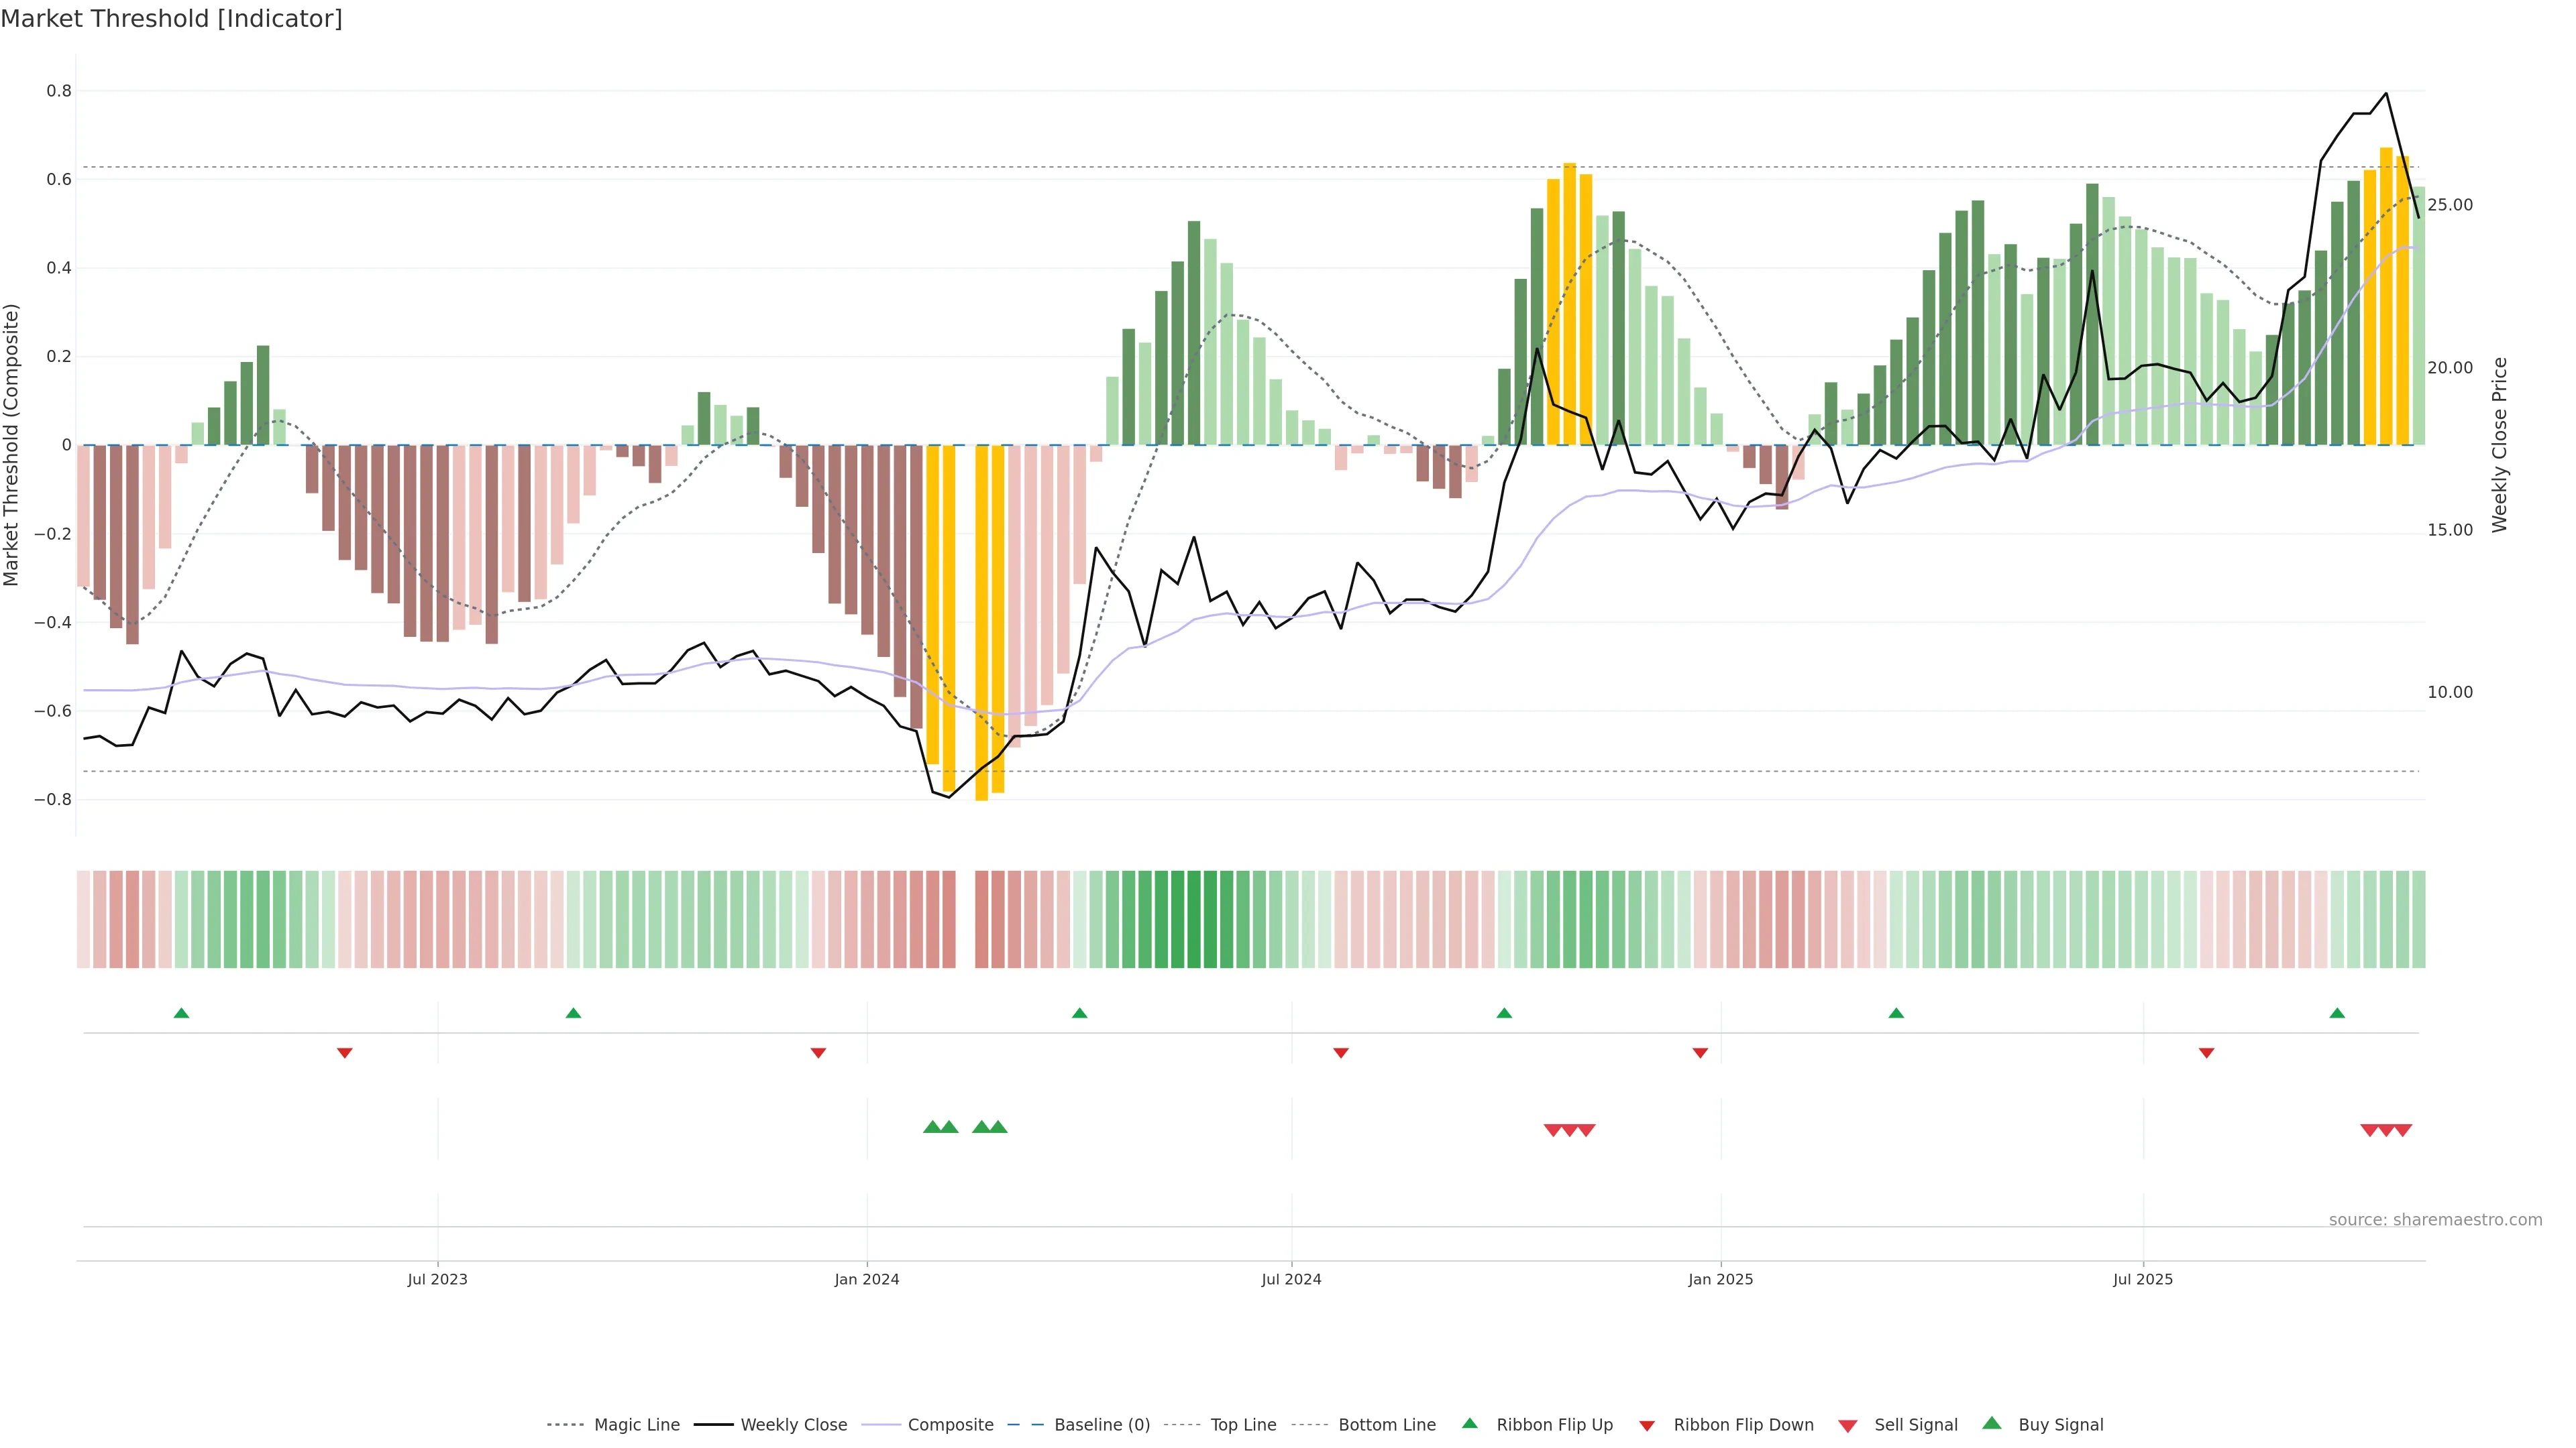Click the rightmost red sell signal triangle
The width and height of the screenshot is (2576, 1448).
[x=2402, y=1130]
